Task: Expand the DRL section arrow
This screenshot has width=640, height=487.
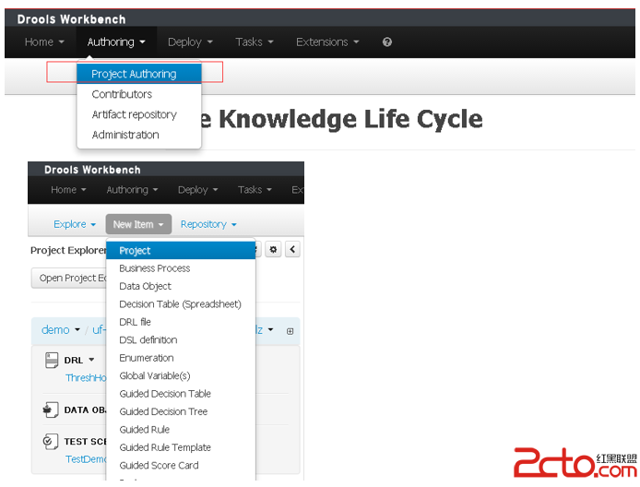Action: click(91, 360)
